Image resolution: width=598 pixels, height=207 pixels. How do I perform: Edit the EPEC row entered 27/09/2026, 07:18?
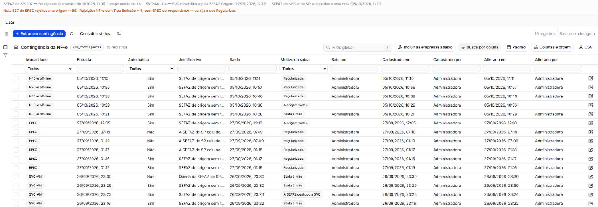(x=591, y=132)
